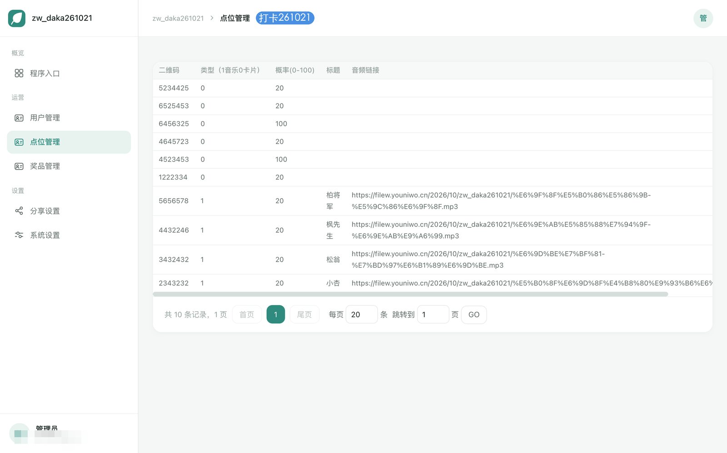Go to 奖品管理 menu item
The height and width of the screenshot is (453, 727).
(x=69, y=166)
